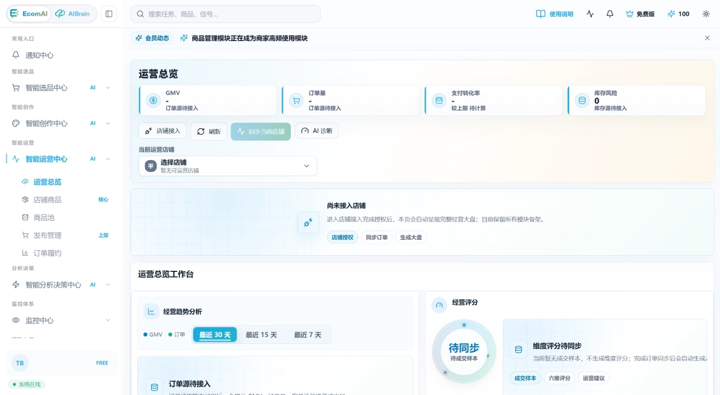
Task: Open the 免费版 plan badge
Action: pyautogui.click(x=640, y=14)
